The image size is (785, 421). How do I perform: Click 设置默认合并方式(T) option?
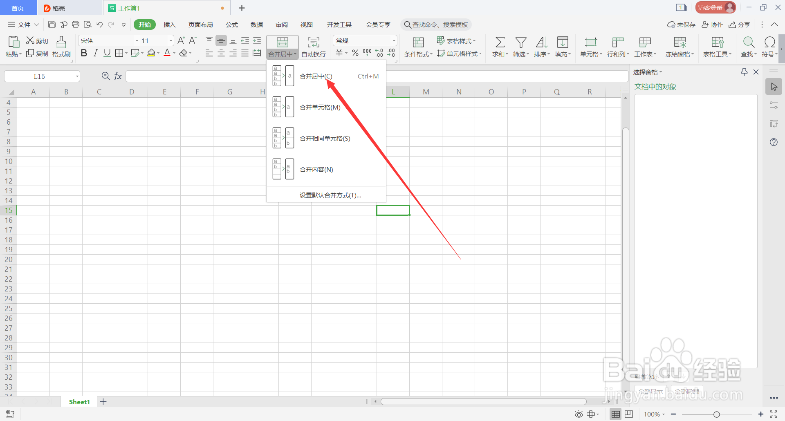(330, 195)
